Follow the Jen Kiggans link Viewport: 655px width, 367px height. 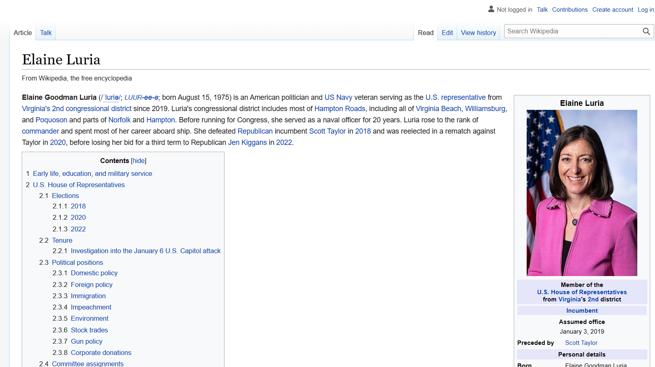click(247, 142)
